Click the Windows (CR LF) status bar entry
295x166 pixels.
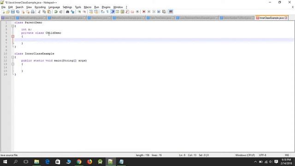[245, 155]
